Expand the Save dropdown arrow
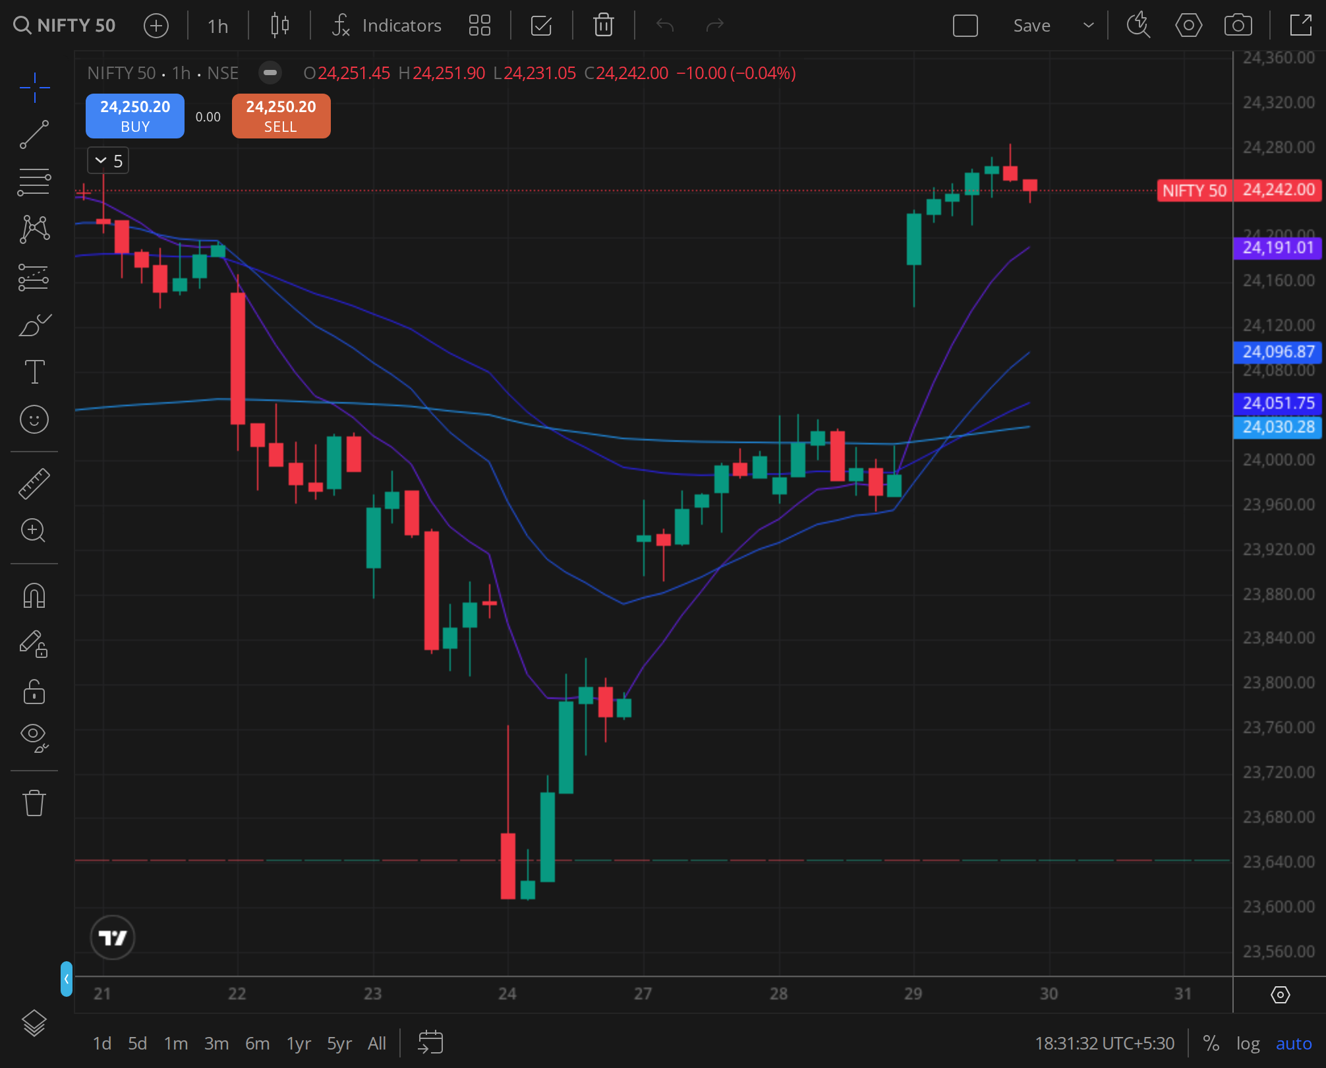Viewport: 1326px width, 1068px height. point(1089,26)
